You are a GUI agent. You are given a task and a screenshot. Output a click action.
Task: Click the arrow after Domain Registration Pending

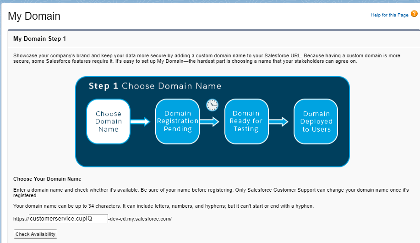209,121
